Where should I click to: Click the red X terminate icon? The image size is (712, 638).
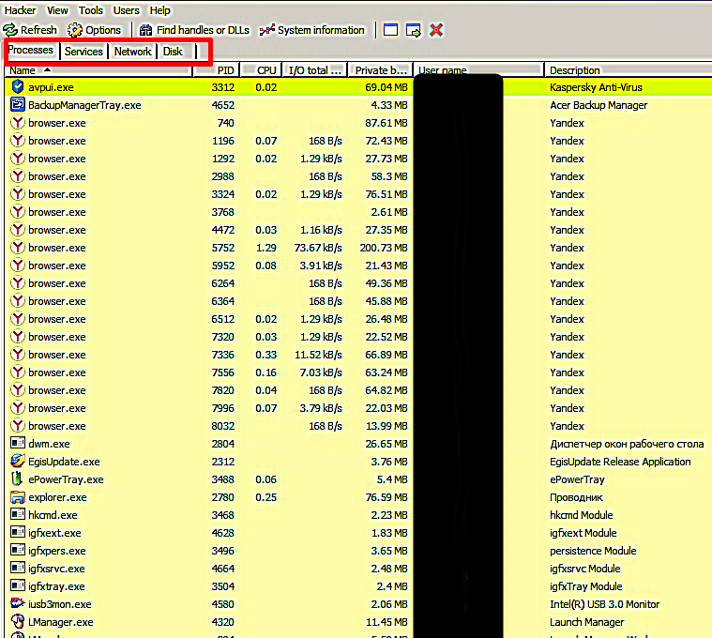[x=436, y=30]
